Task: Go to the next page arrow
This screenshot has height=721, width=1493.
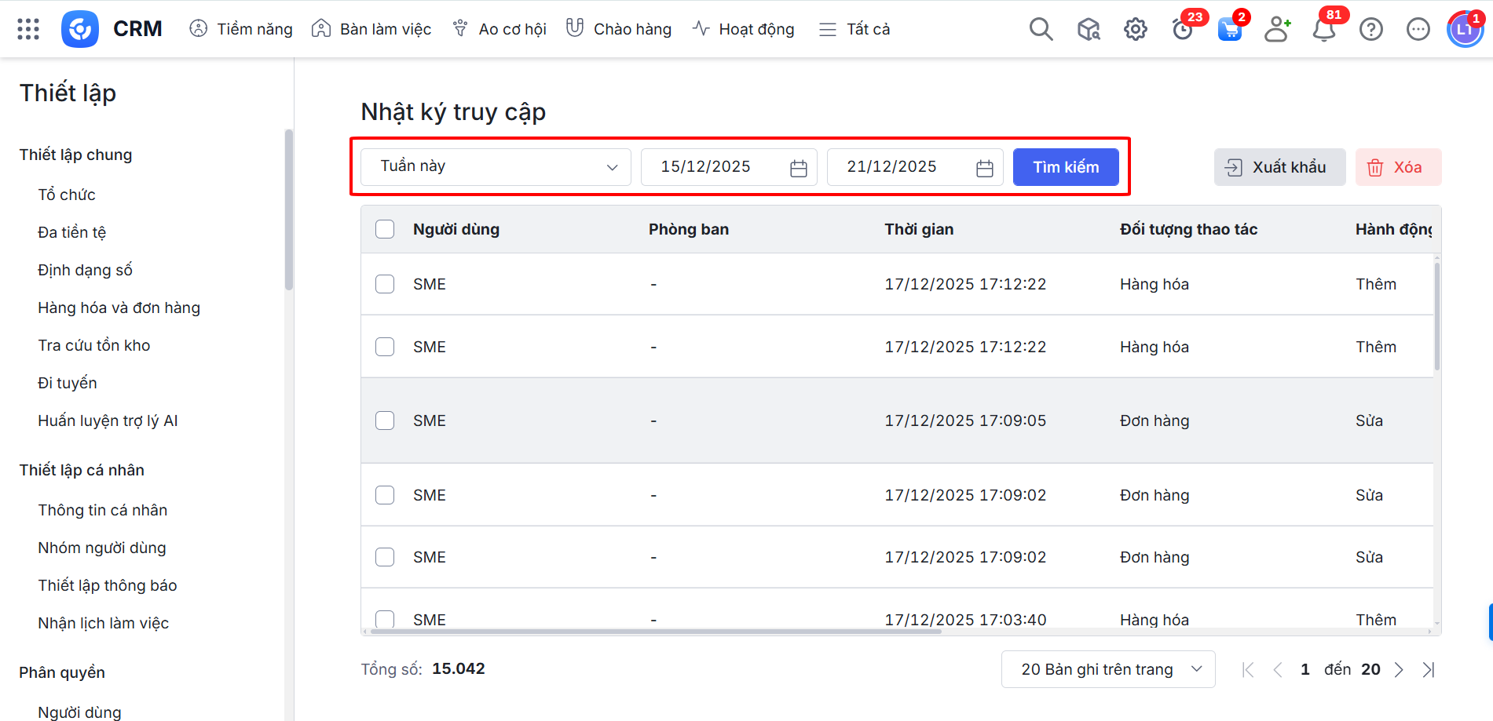Action: 1399,669
